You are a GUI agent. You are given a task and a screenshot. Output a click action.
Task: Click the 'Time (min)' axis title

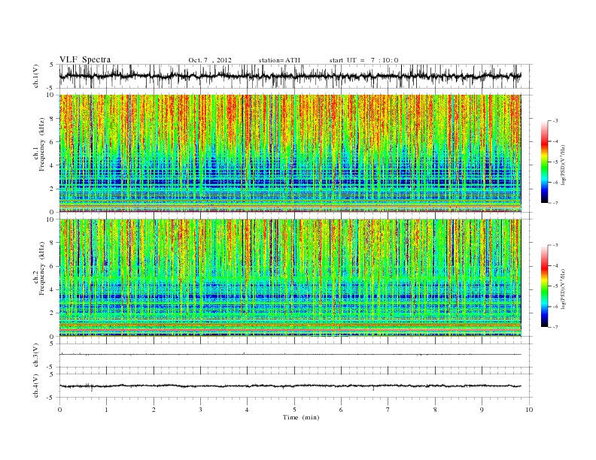[301, 417]
